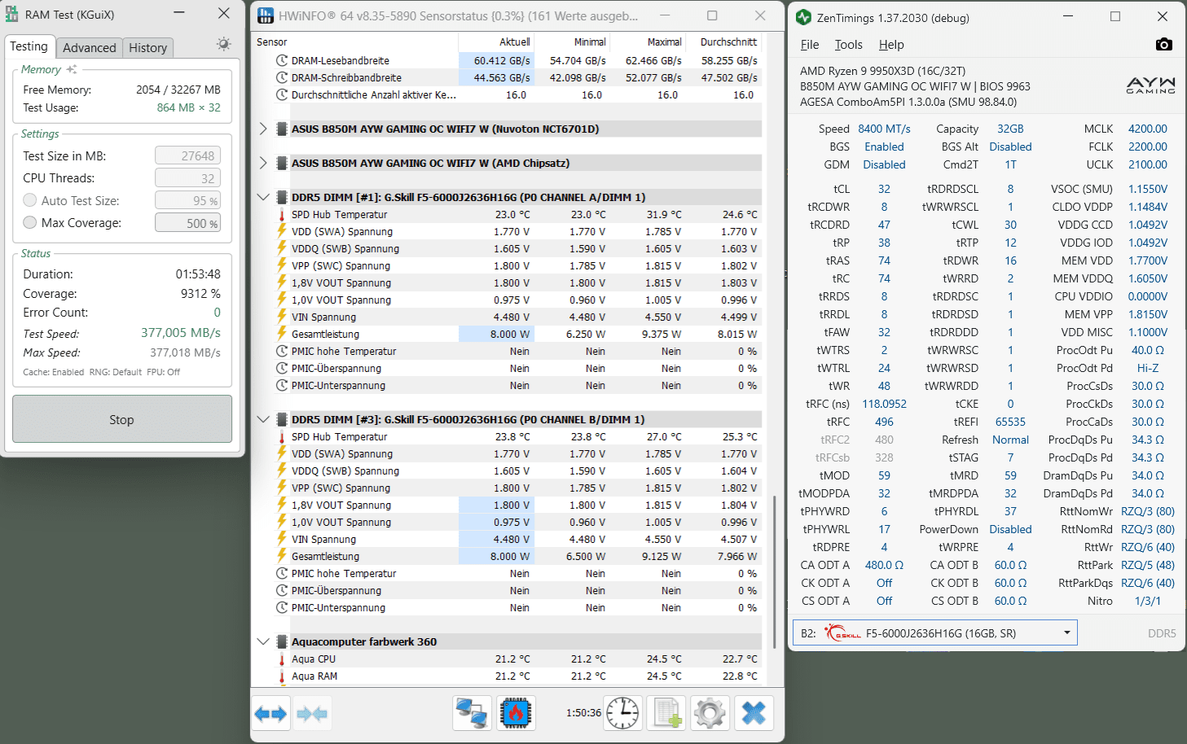Open HWiNFO sensor settings gear icon

click(710, 713)
